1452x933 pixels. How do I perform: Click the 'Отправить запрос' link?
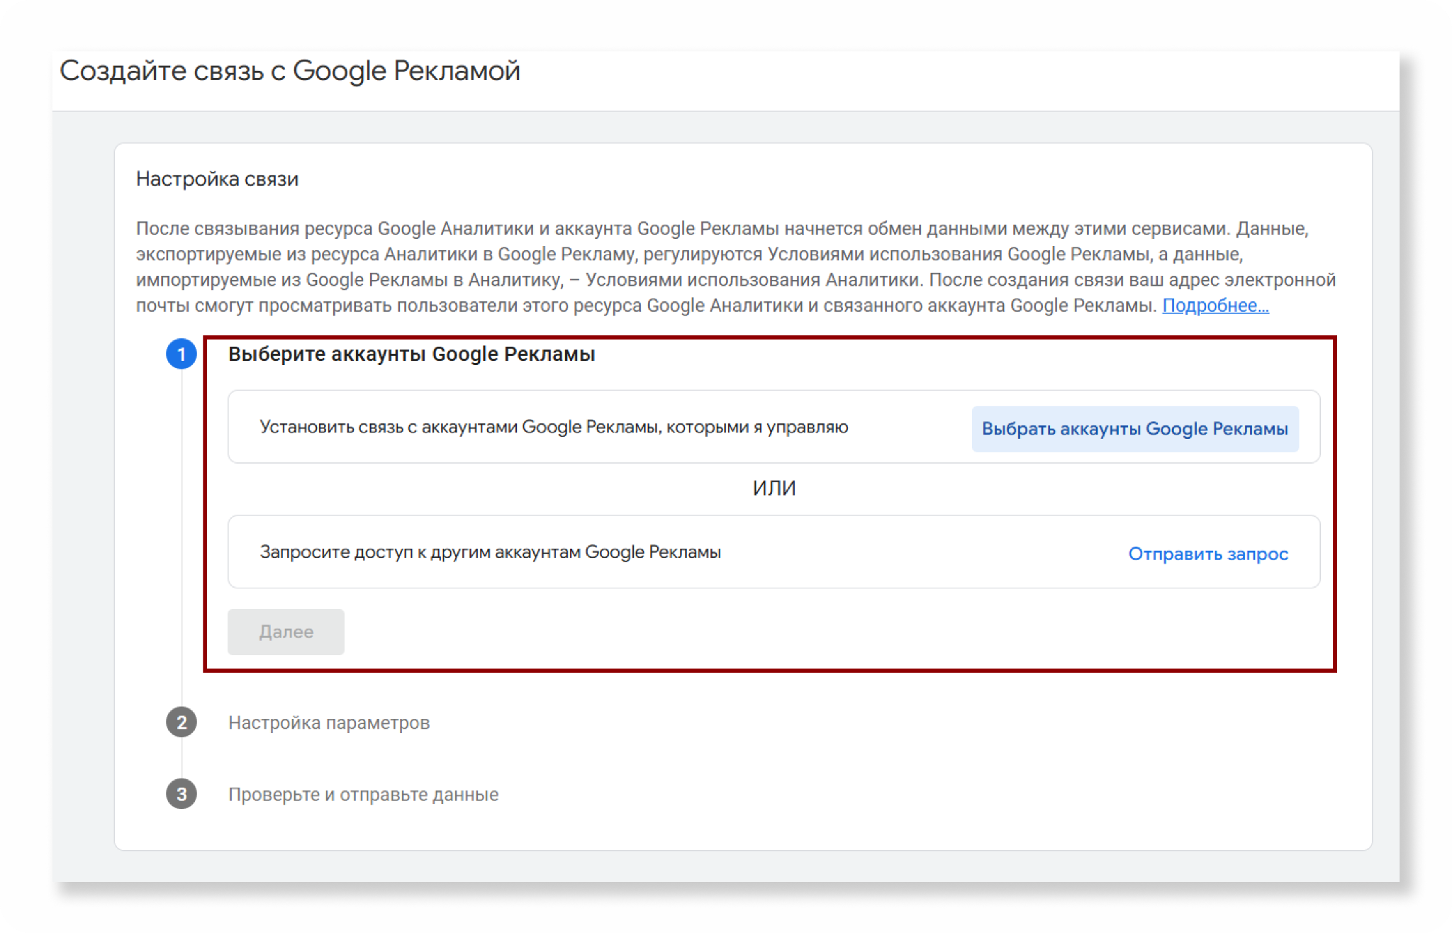(x=1207, y=554)
